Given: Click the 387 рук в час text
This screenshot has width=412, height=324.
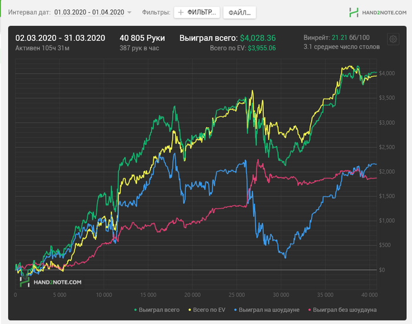Looking at the screenshot, I should [139, 48].
